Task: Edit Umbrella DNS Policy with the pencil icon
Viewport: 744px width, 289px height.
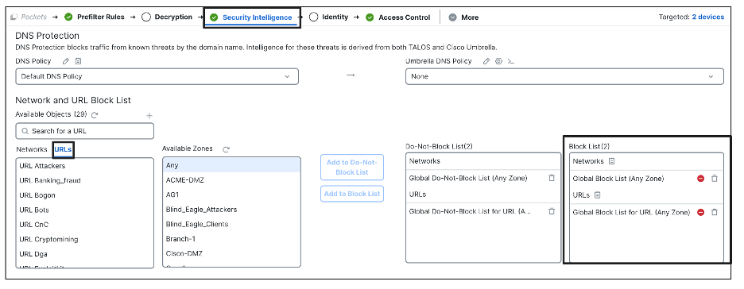Action: point(486,61)
